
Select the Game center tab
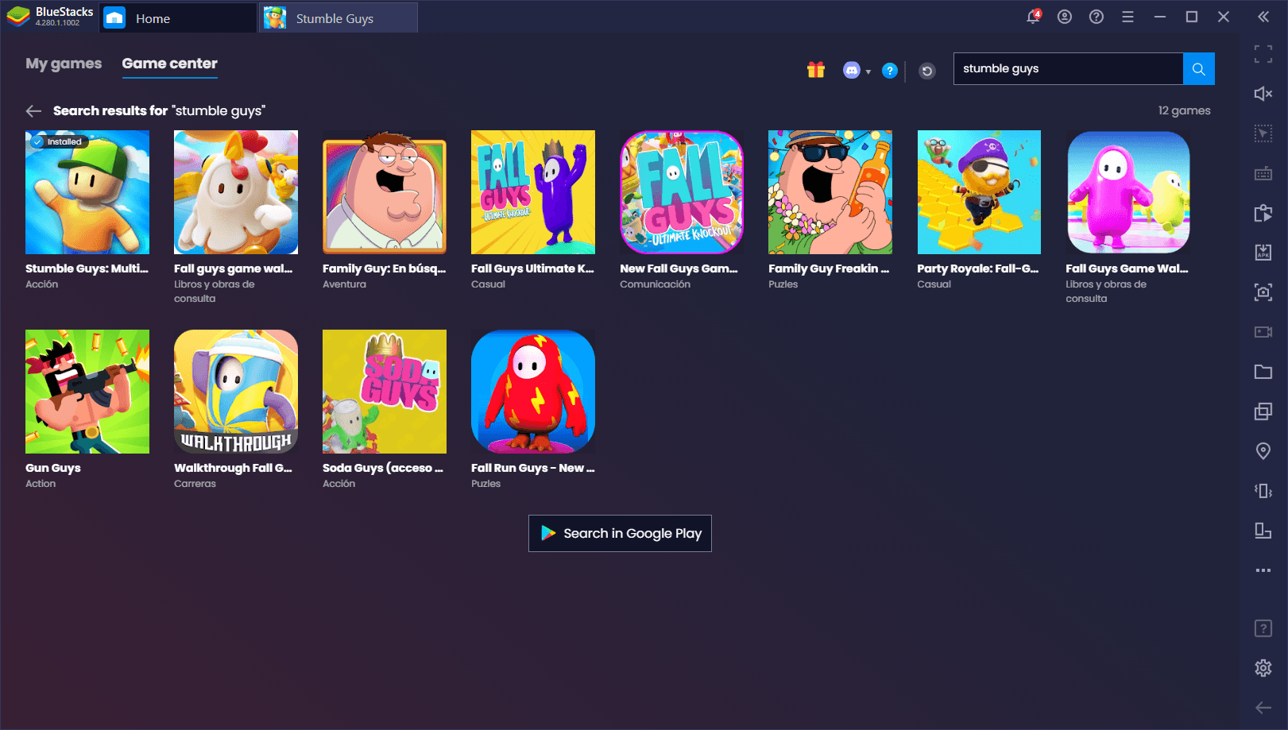click(x=169, y=64)
